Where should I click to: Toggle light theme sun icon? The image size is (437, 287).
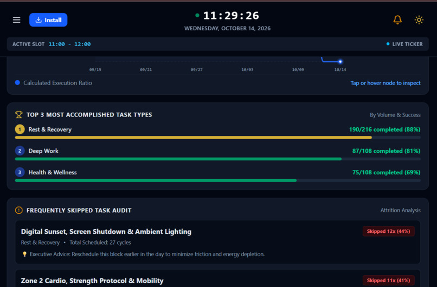click(x=419, y=19)
